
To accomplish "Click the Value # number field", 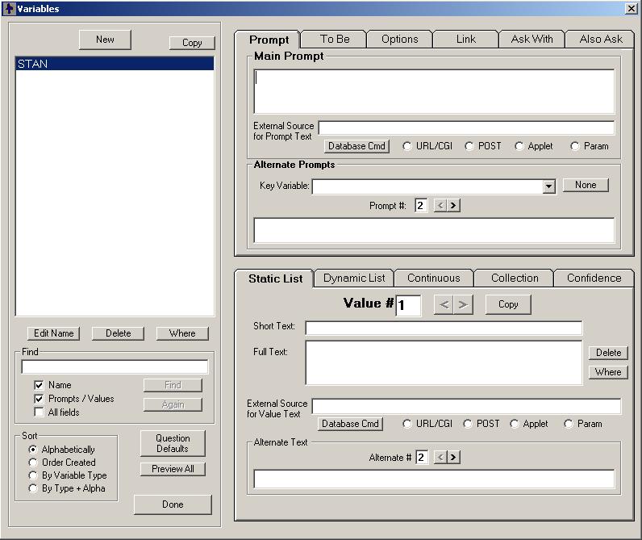I will 408,305.
